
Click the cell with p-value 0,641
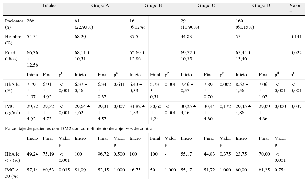pyautogui.click(x=119, y=85)
